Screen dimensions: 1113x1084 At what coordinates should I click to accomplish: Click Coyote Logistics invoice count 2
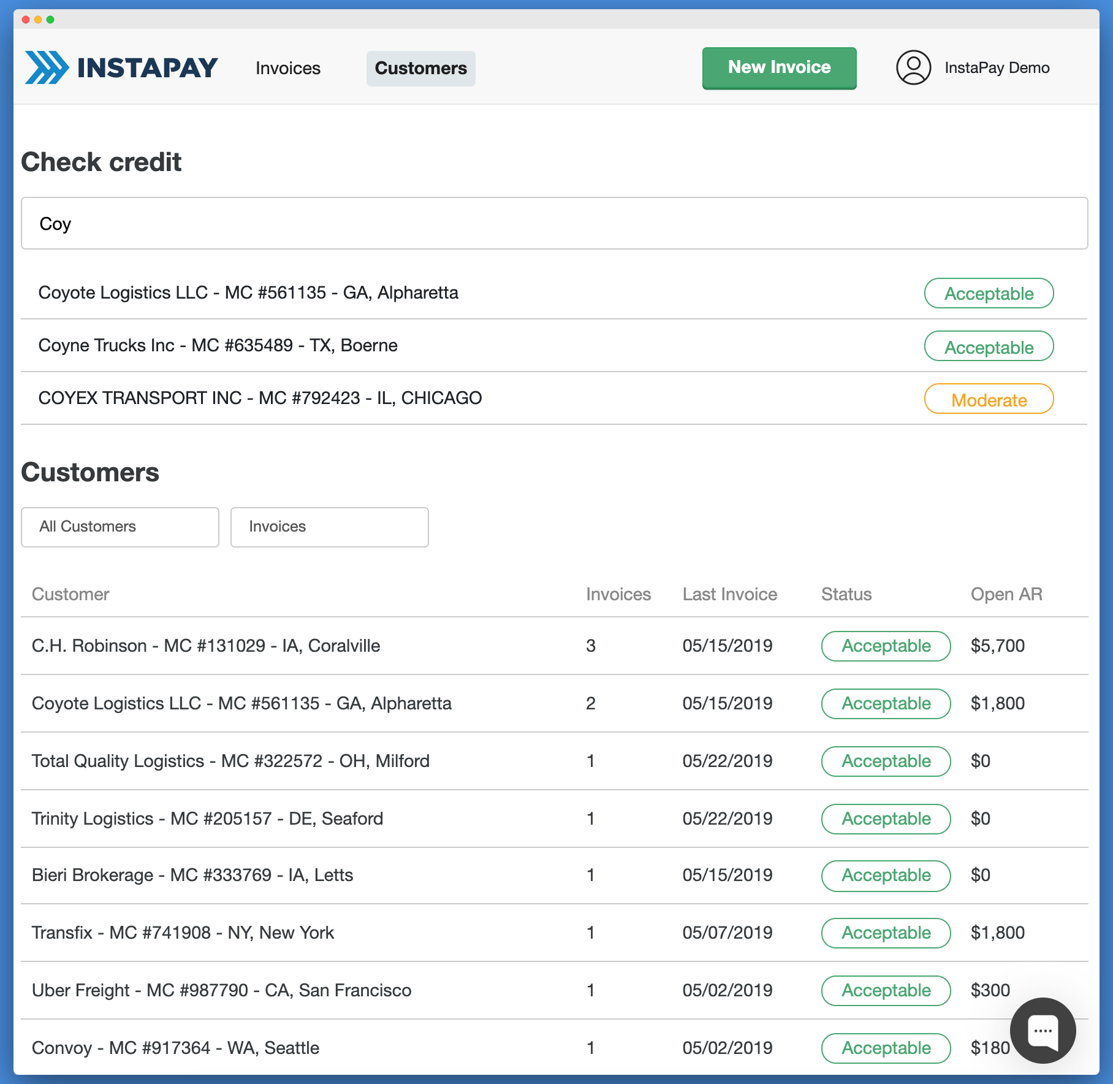pyautogui.click(x=591, y=703)
